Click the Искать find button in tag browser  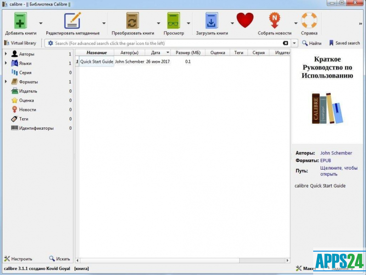[x=60, y=258]
